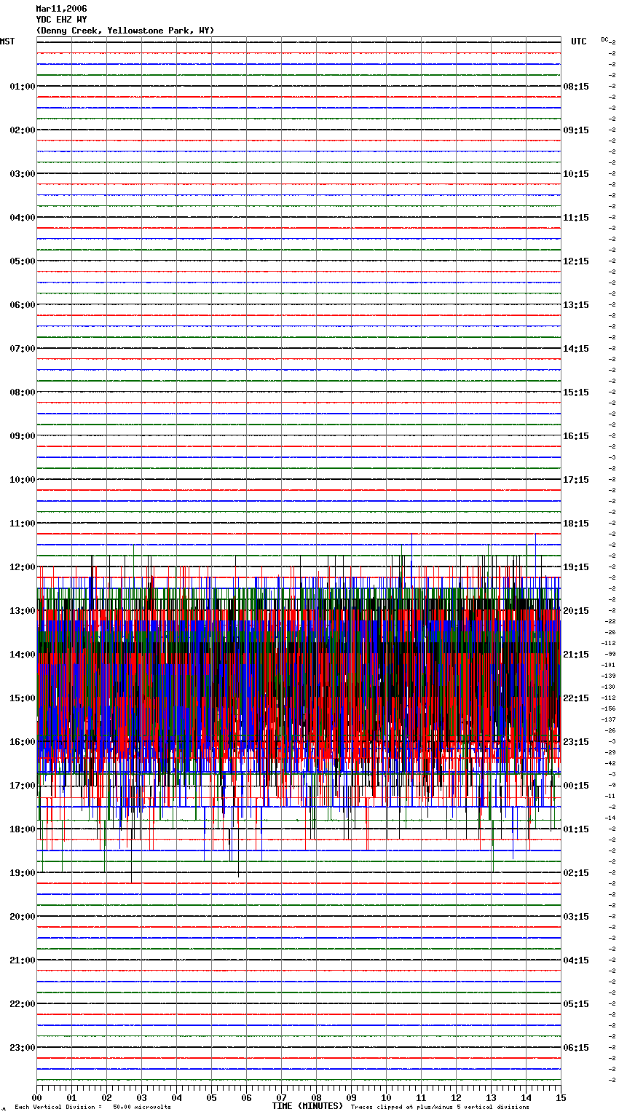Select the 14:15 UTC time label

[576, 349]
